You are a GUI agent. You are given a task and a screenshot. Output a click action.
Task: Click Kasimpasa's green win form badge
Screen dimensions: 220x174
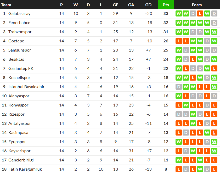[207, 133]
